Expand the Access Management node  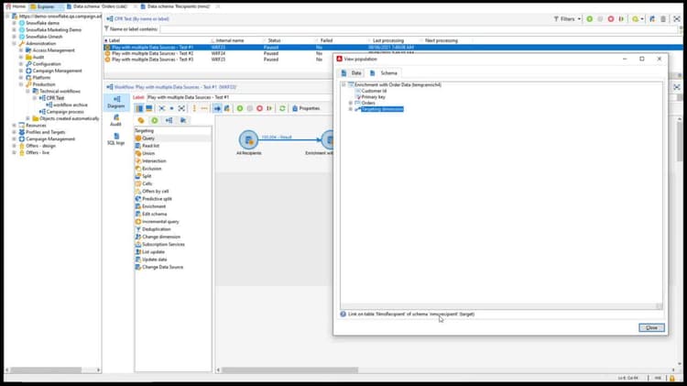pos(20,50)
